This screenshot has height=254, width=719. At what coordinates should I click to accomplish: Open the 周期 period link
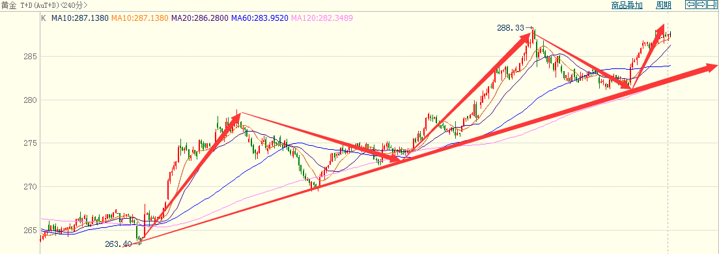(664, 5)
